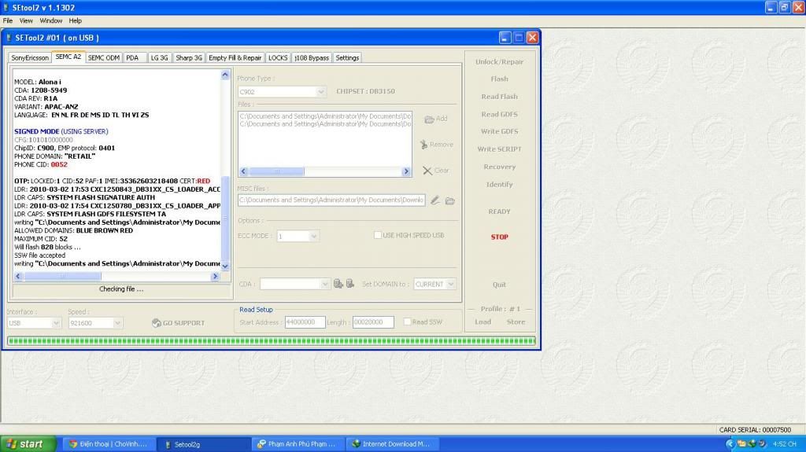Viewport: 806px width, 452px height.
Task: Open the Phạm Anh Phú taskbar item
Action: pos(297,444)
